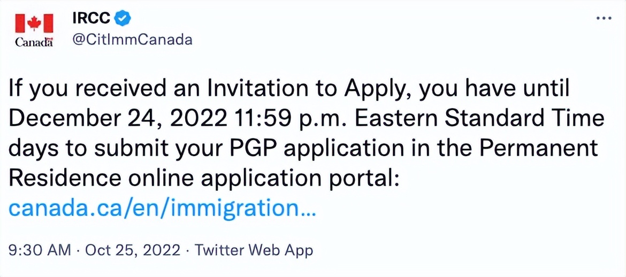Screen dimensions: 626x277
Task: Click the blue verified badge beside IRCC
Action: tap(123, 18)
